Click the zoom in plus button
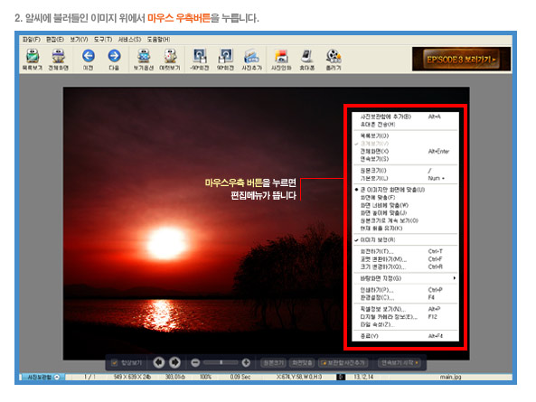The image size is (536, 402). point(246,363)
